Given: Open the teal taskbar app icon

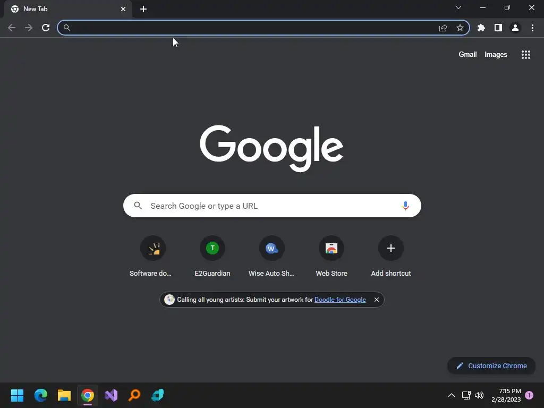Looking at the screenshot, I should point(158,395).
